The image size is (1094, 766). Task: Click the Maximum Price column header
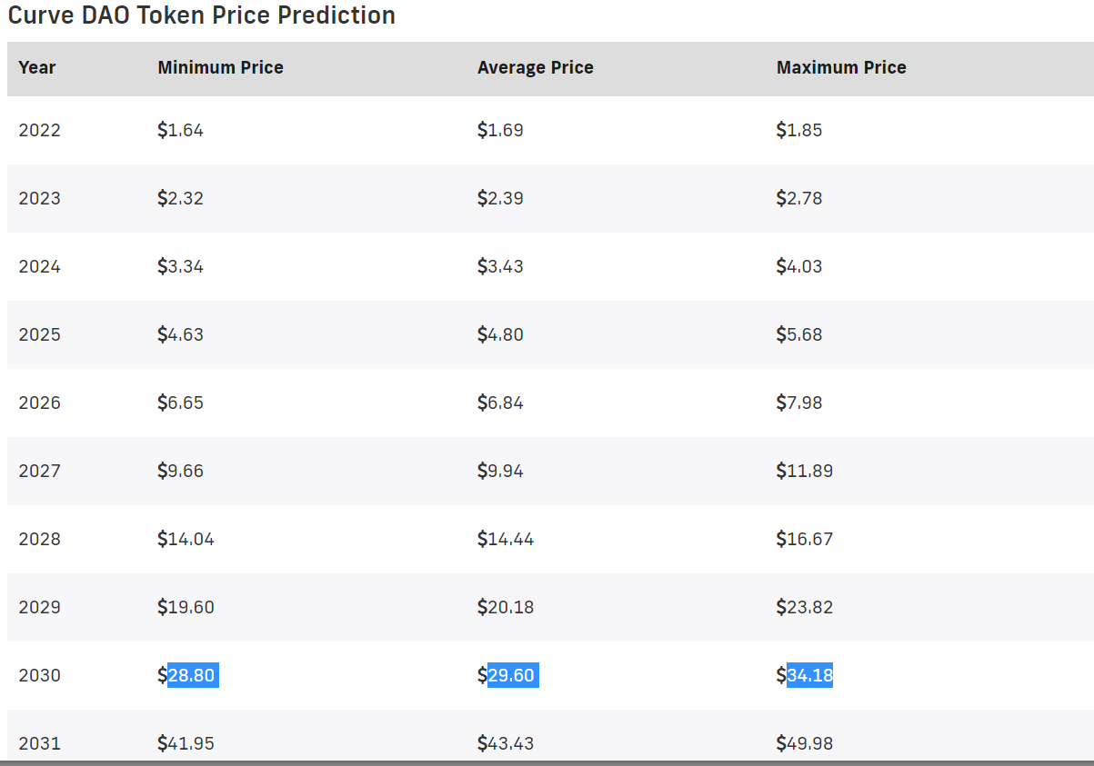[841, 67]
